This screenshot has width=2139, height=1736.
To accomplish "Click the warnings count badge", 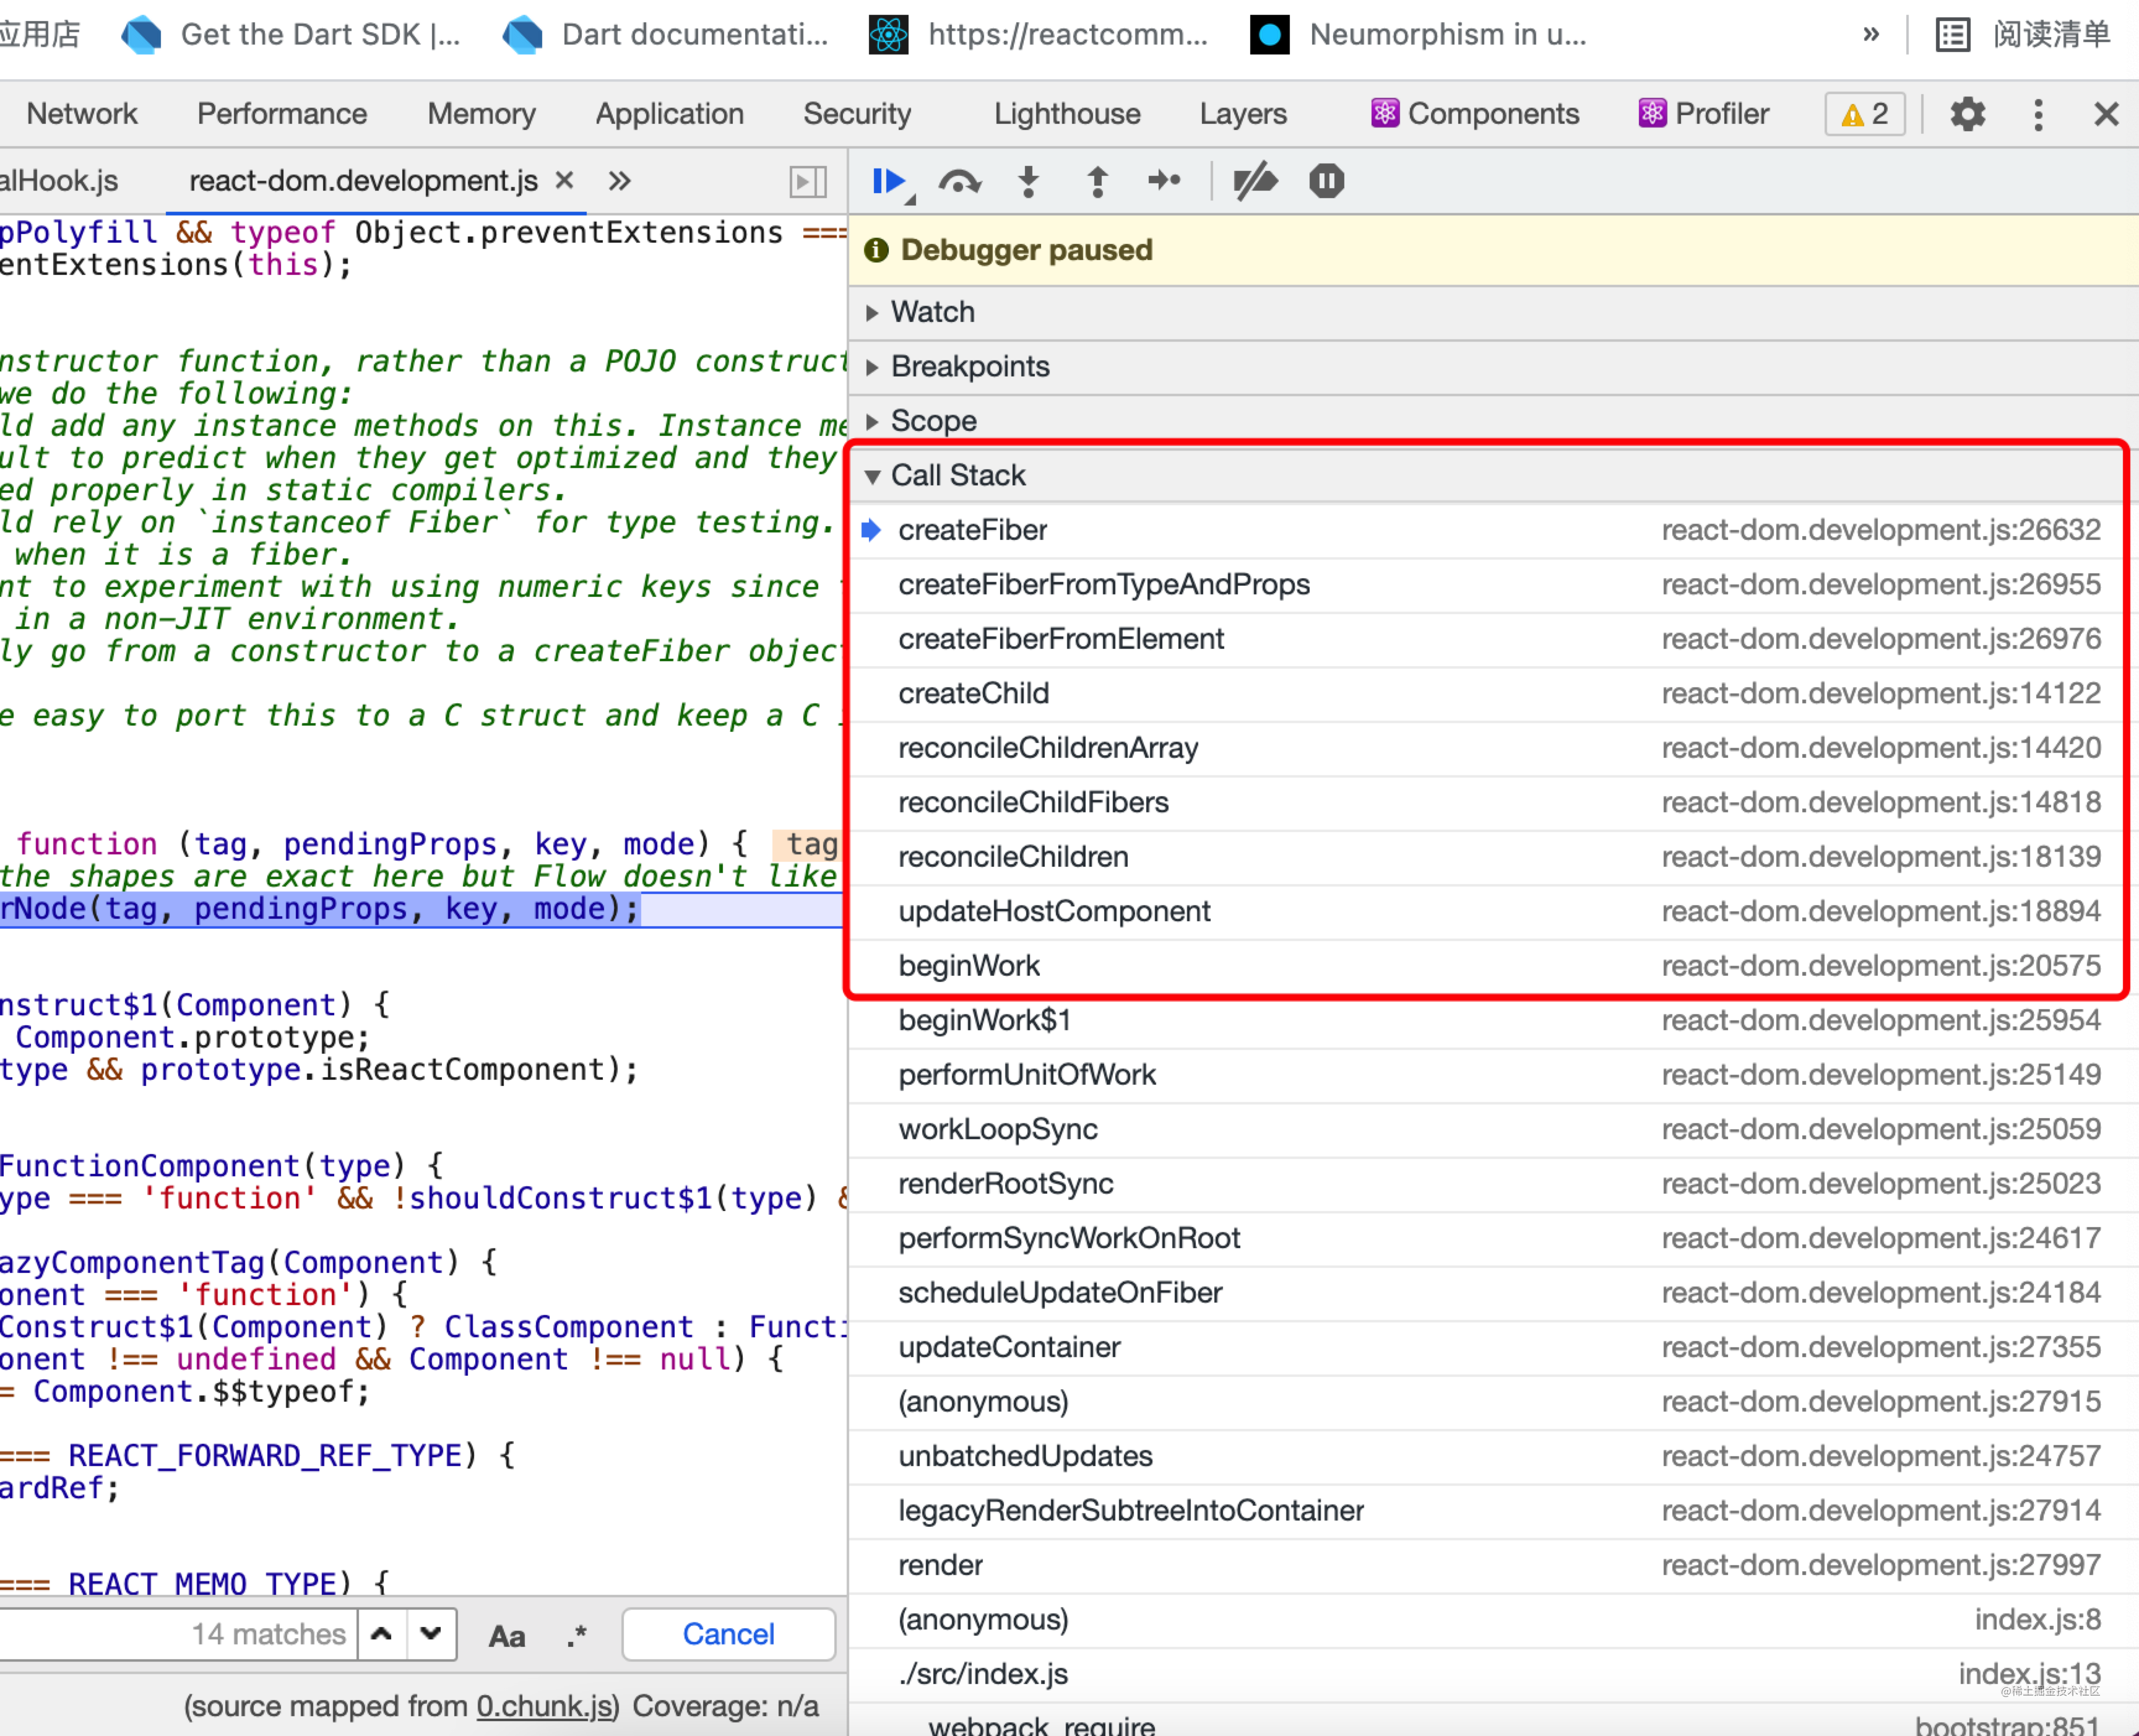I will click(x=1864, y=114).
